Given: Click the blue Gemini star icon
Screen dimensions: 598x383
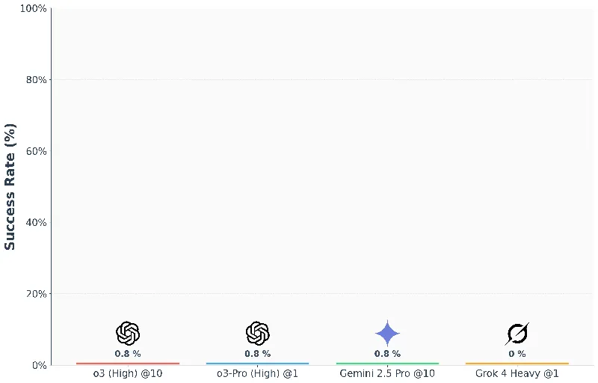Looking at the screenshot, I should click(387, 334).
